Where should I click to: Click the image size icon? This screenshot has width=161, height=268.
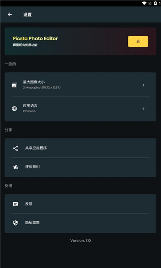pyautogui.click(x=14, y=85)
